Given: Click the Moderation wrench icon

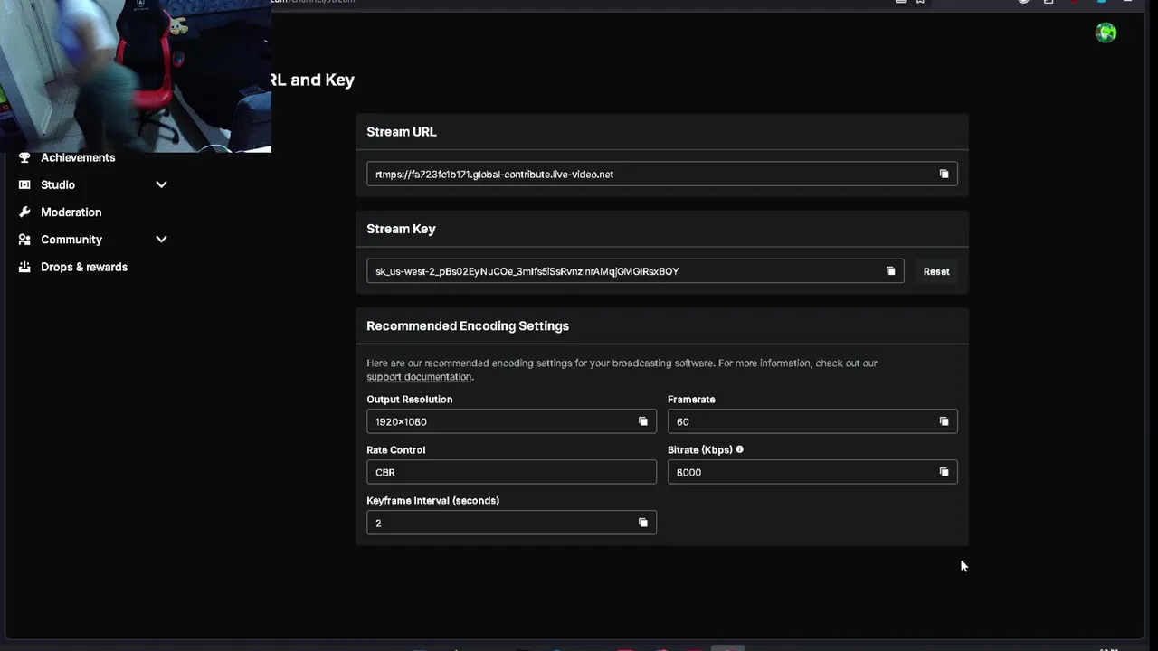Looking at the screenshot, I should [24, 212].
